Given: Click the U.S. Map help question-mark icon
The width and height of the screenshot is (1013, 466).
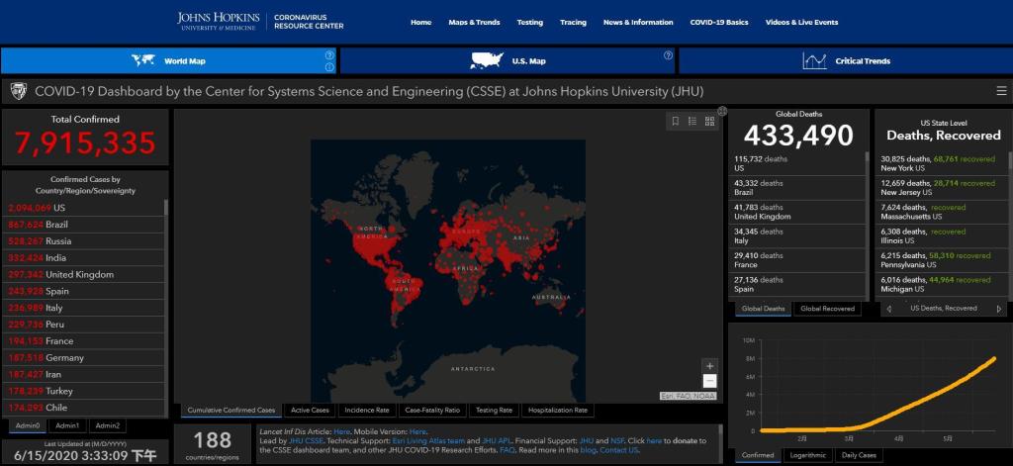Looking at the screenshot, I should pyautogui.click(x=668, y=55).
